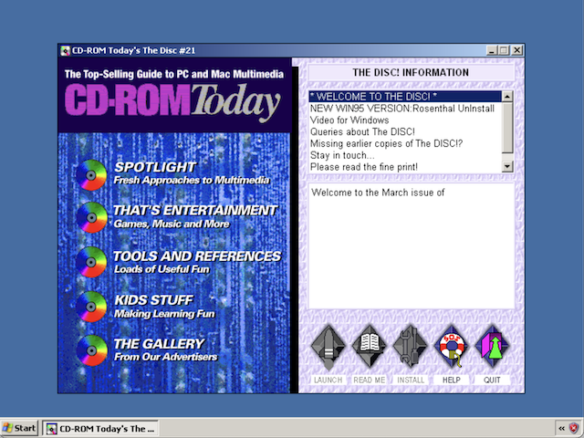Click the Read Me open book icon
The width and height of the screenshot is (584, 438).
(x=369, y=347)
